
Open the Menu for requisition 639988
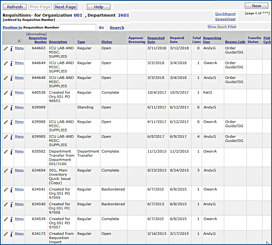click(19, 122)
